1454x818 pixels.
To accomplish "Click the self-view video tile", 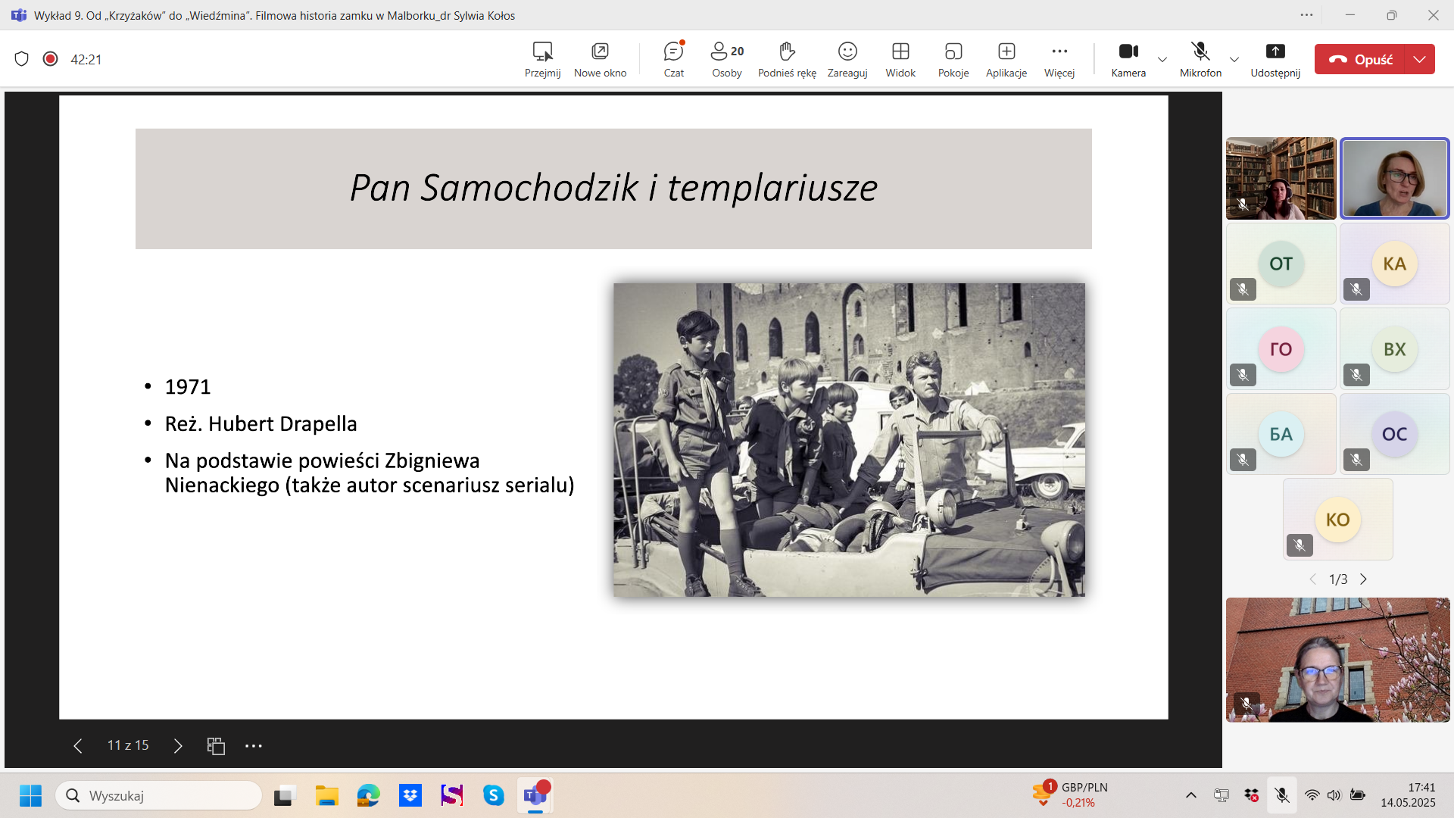I will tap(1338, 660).
